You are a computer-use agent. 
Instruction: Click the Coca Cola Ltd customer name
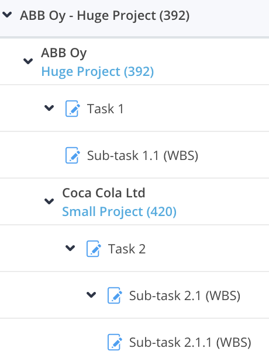tap(104, 193)
